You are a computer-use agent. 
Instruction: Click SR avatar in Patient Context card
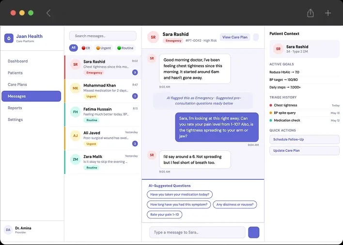278,49
